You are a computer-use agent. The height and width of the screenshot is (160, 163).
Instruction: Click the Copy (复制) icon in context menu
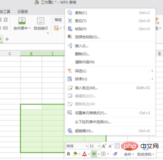click(70, 13)
